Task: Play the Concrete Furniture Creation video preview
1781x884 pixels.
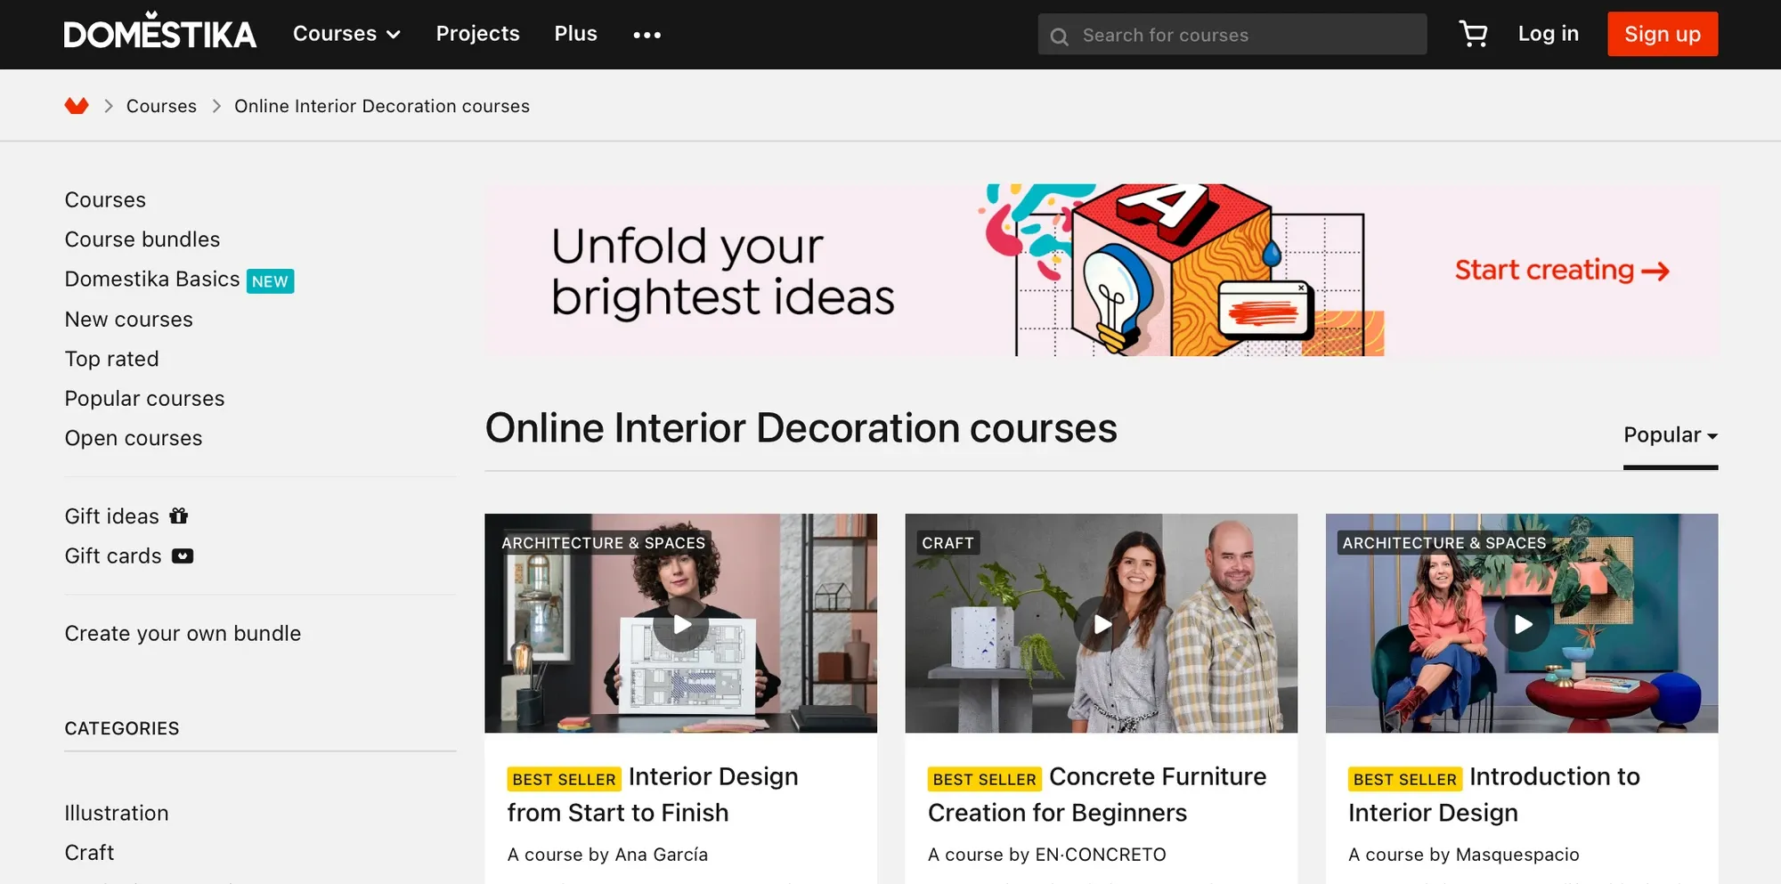Action: [x=1102, y=624]
